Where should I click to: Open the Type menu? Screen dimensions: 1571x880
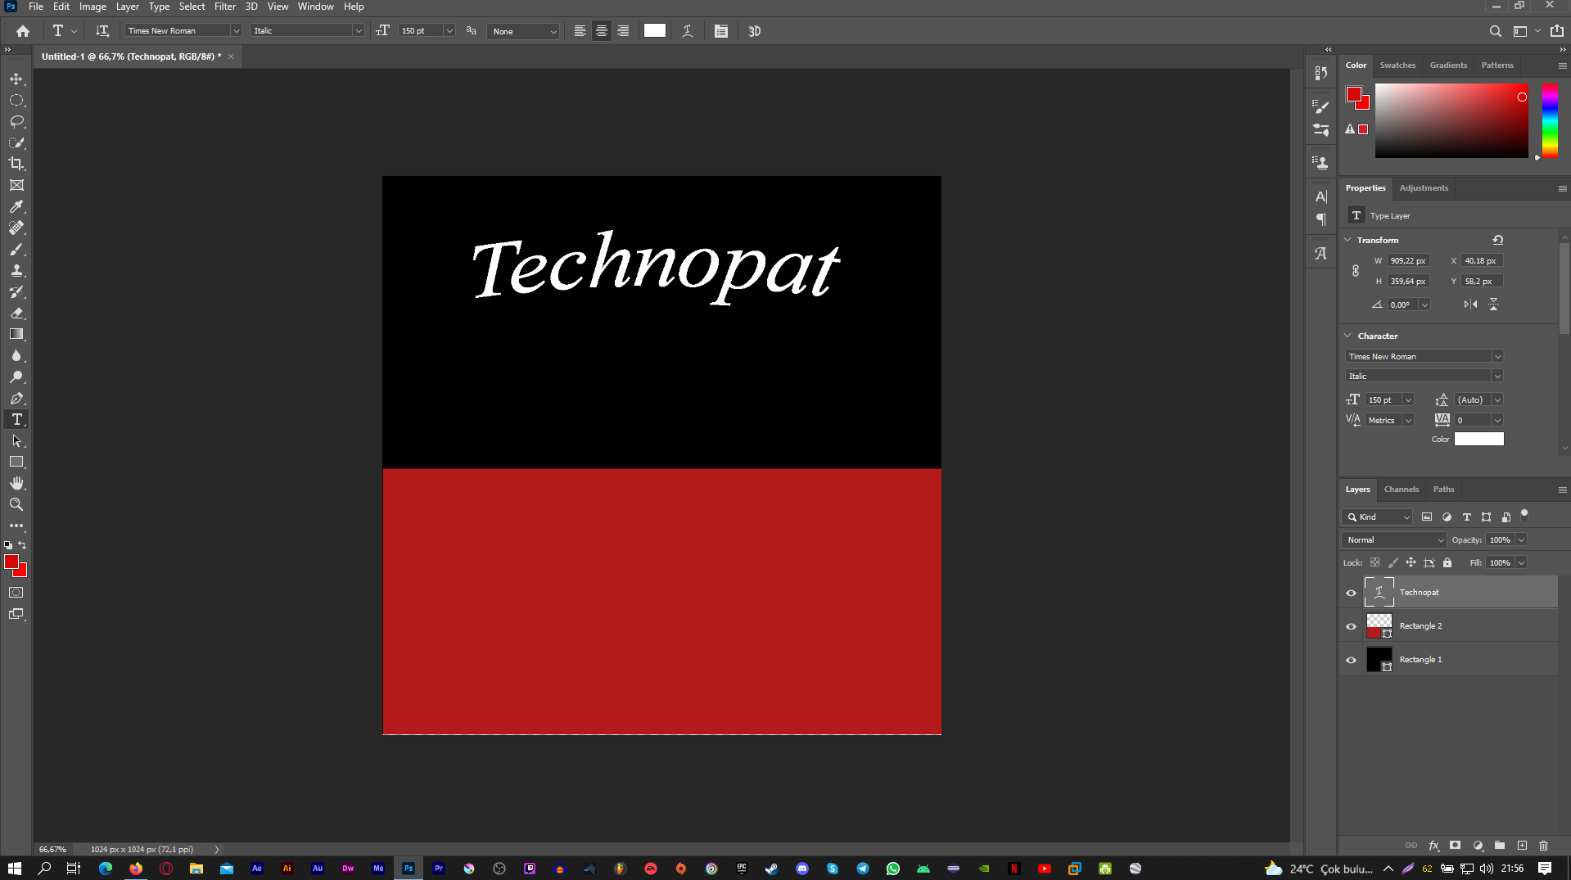click(159, 7)
